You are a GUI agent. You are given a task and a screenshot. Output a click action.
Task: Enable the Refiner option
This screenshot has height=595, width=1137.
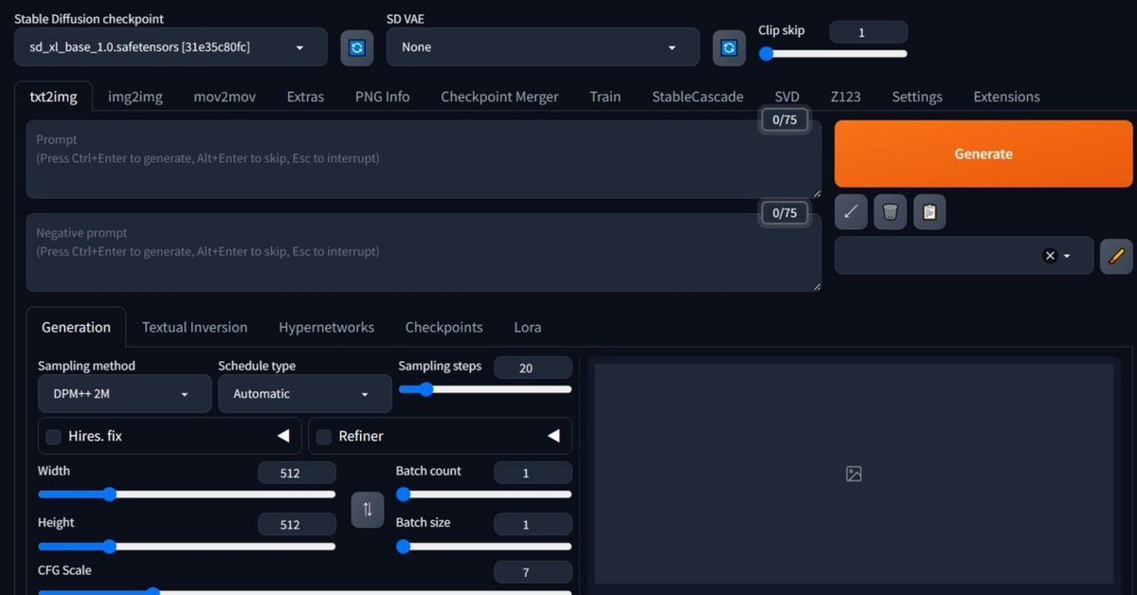coord(322,436)
